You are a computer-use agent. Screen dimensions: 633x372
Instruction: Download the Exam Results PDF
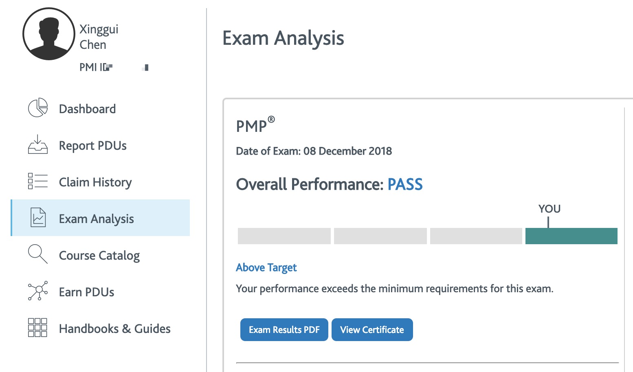coord(284,330)
